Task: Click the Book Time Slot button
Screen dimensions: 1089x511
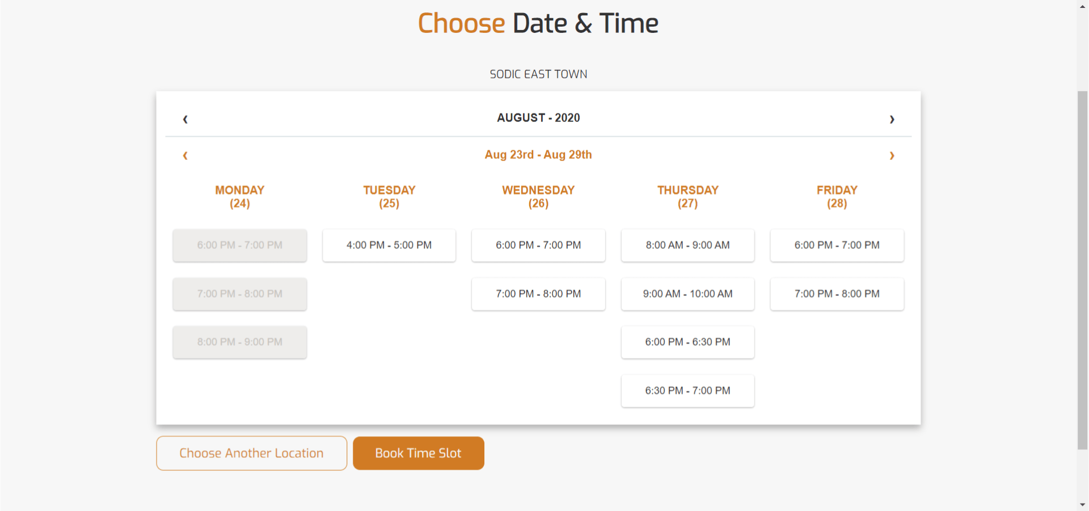Action: [419, 453]
